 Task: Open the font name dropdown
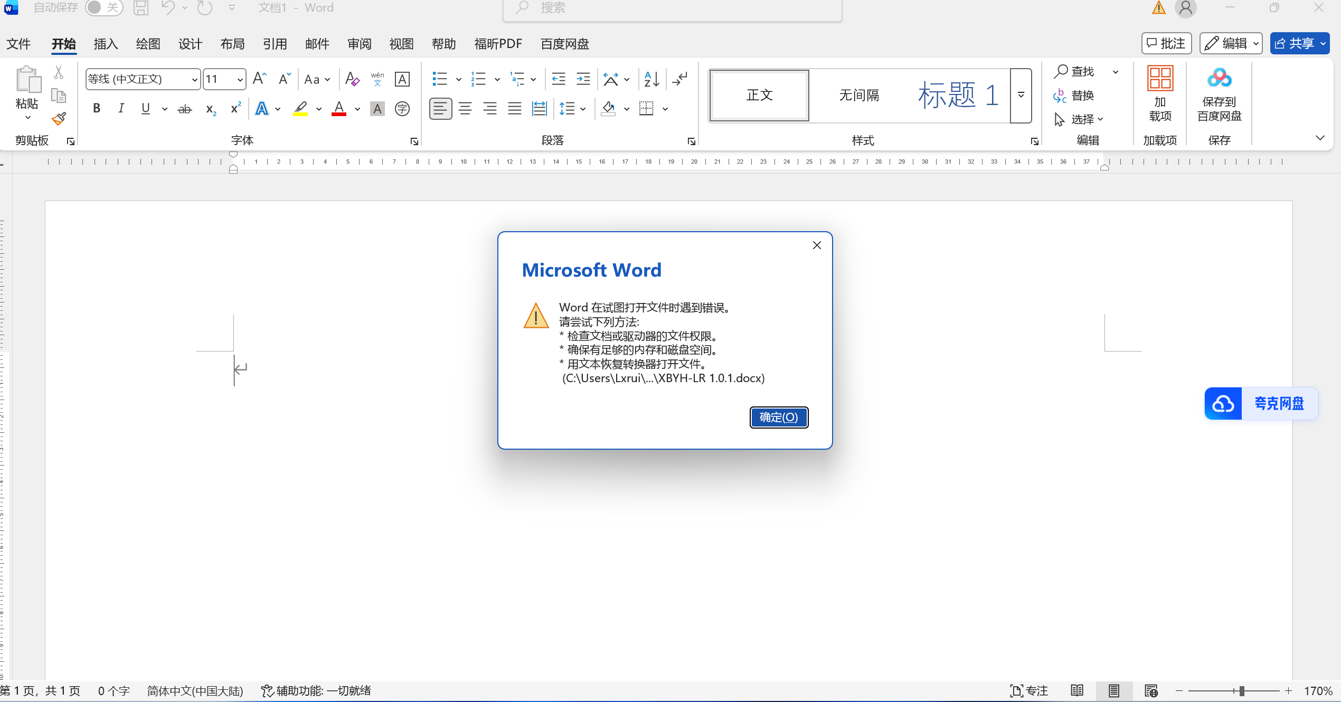194,80
